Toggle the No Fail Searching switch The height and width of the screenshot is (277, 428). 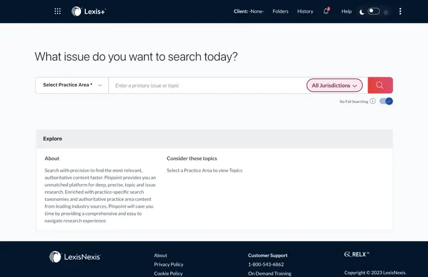click(x=386, y=101)
